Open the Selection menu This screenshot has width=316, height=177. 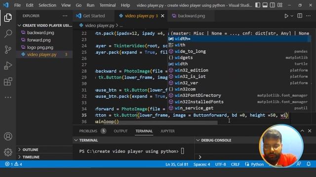[x=47, y=5]
